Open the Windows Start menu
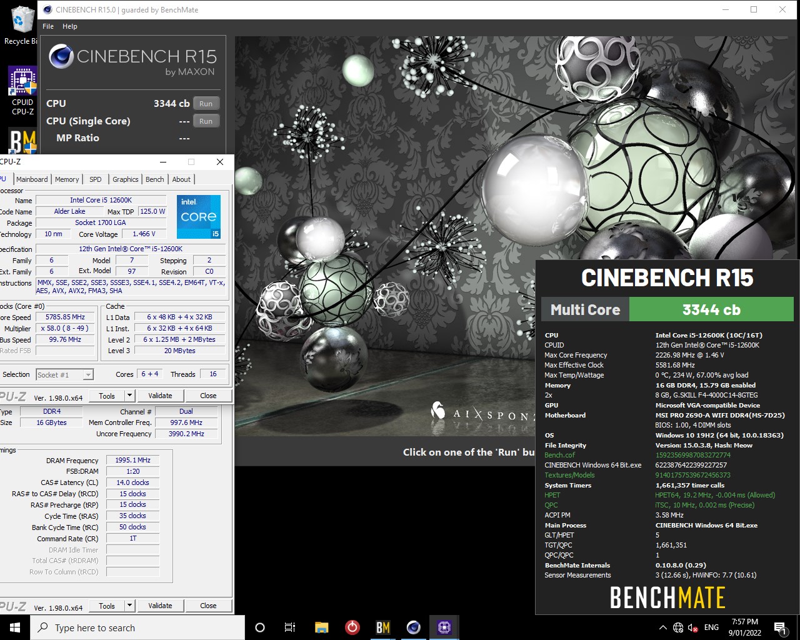The height and width of the screenshot is (640, 800). click(15, 627)
